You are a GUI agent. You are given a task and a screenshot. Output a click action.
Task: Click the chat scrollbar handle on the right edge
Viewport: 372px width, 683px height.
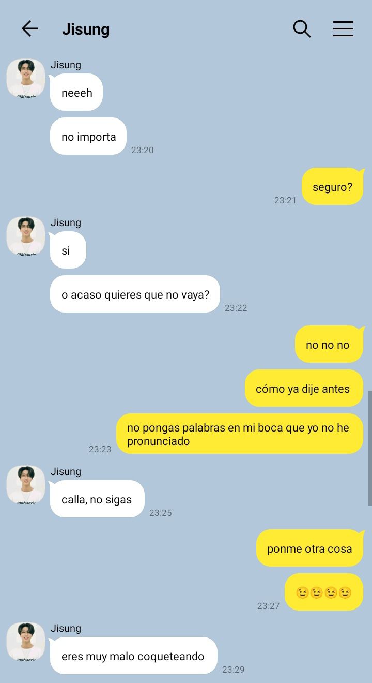pyautogui.click(x=369, y=448)
